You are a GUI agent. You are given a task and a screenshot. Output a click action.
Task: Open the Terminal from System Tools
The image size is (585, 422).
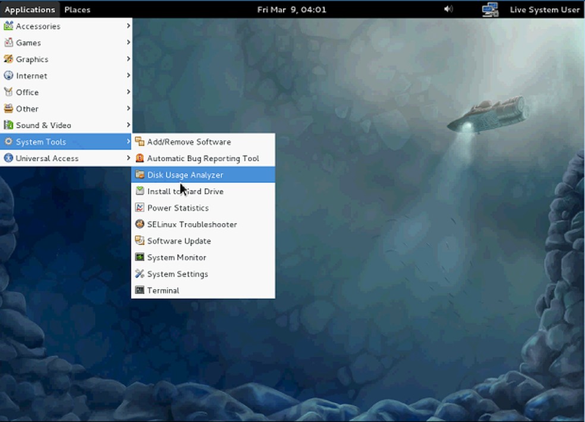[x=163, y=290]
